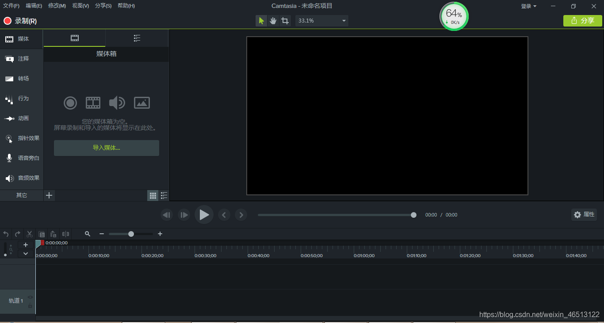Switch to the media bin filmstrip tab
This screenshot has width=604, height=323.
(75, 38)
